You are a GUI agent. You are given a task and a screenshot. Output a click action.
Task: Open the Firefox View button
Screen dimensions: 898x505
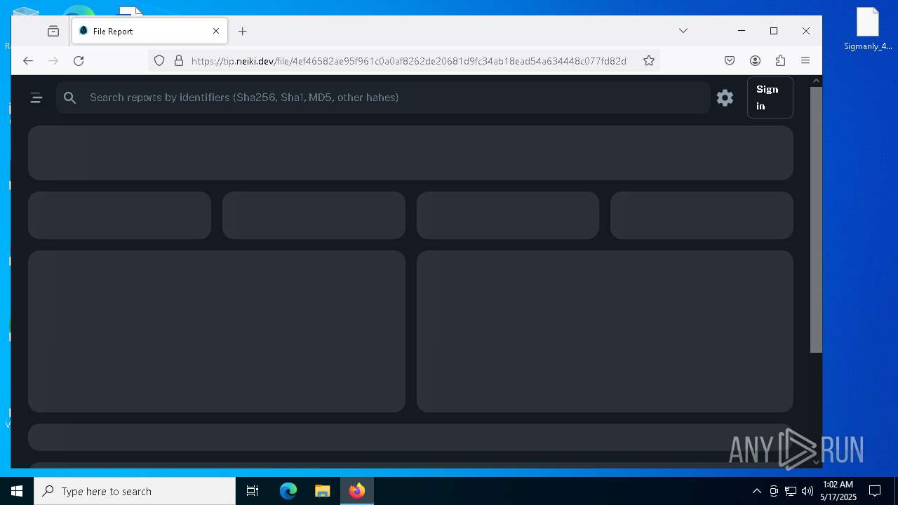pyautogui.click(x=53, y=31)
